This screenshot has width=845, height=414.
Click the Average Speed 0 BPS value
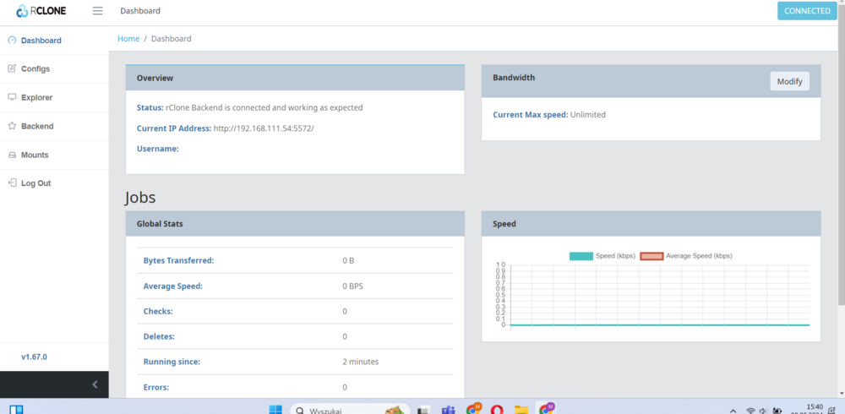[x=353, y=286]
